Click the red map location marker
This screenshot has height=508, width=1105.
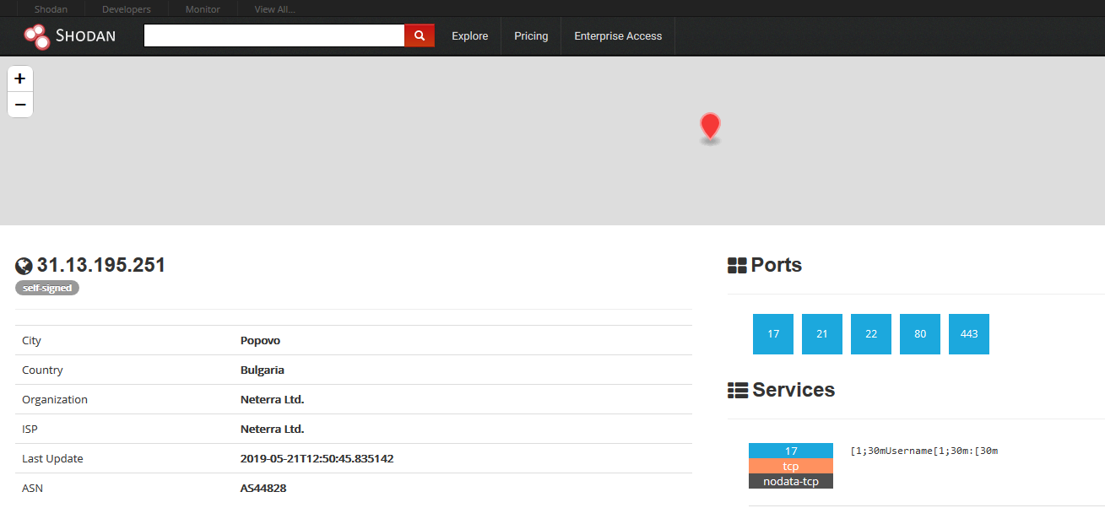(710, 126)
